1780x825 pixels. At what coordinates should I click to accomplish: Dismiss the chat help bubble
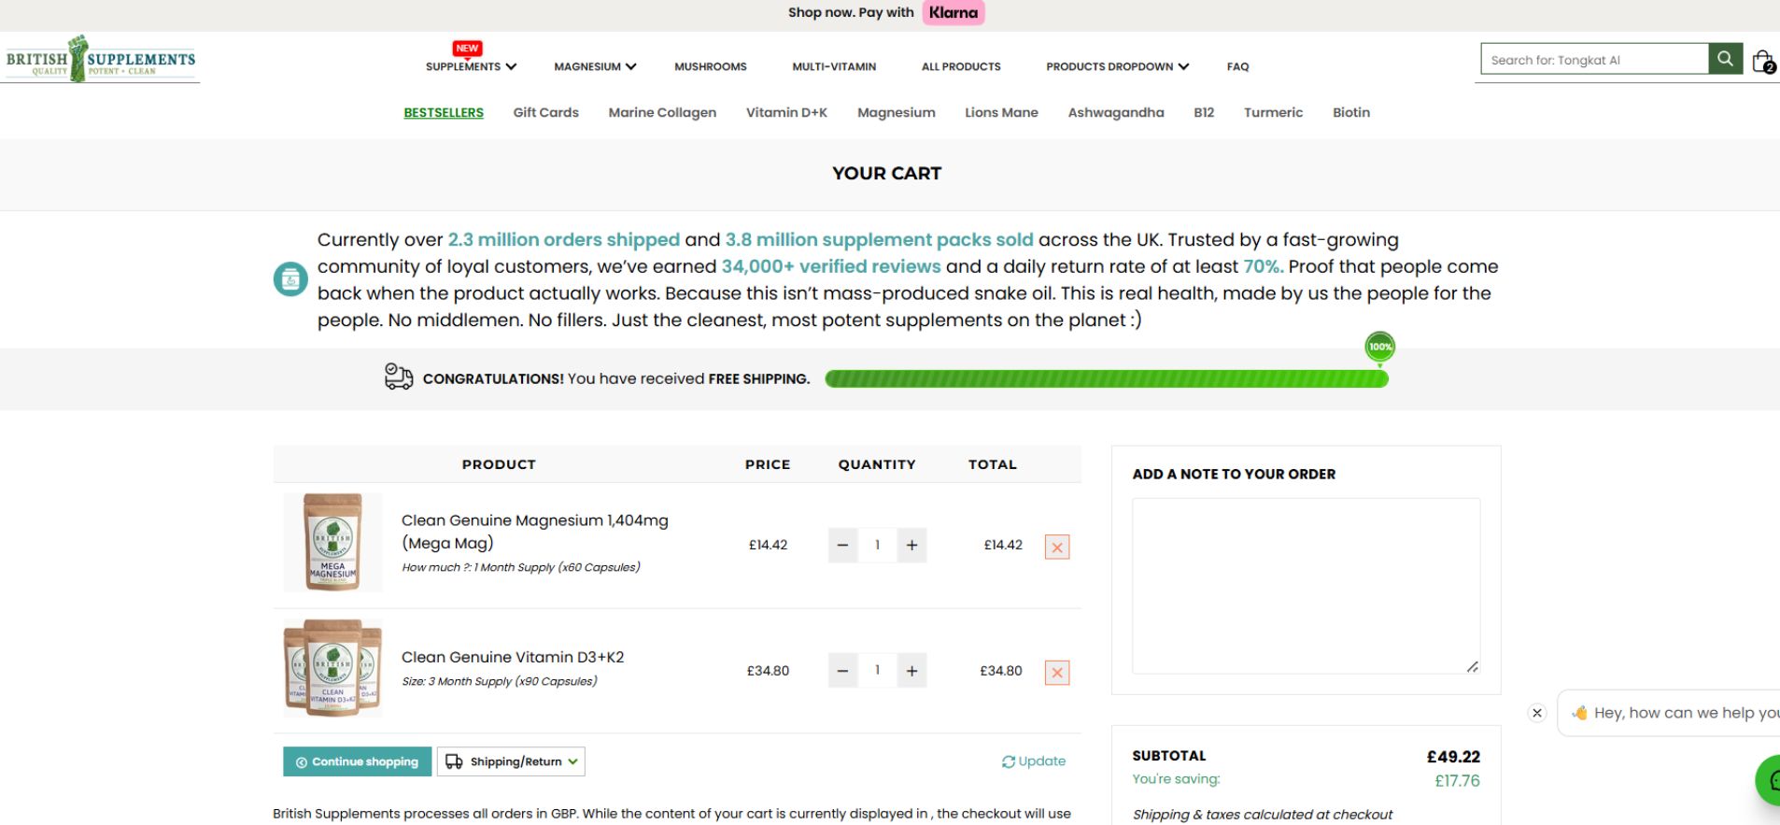point(1537,713)
